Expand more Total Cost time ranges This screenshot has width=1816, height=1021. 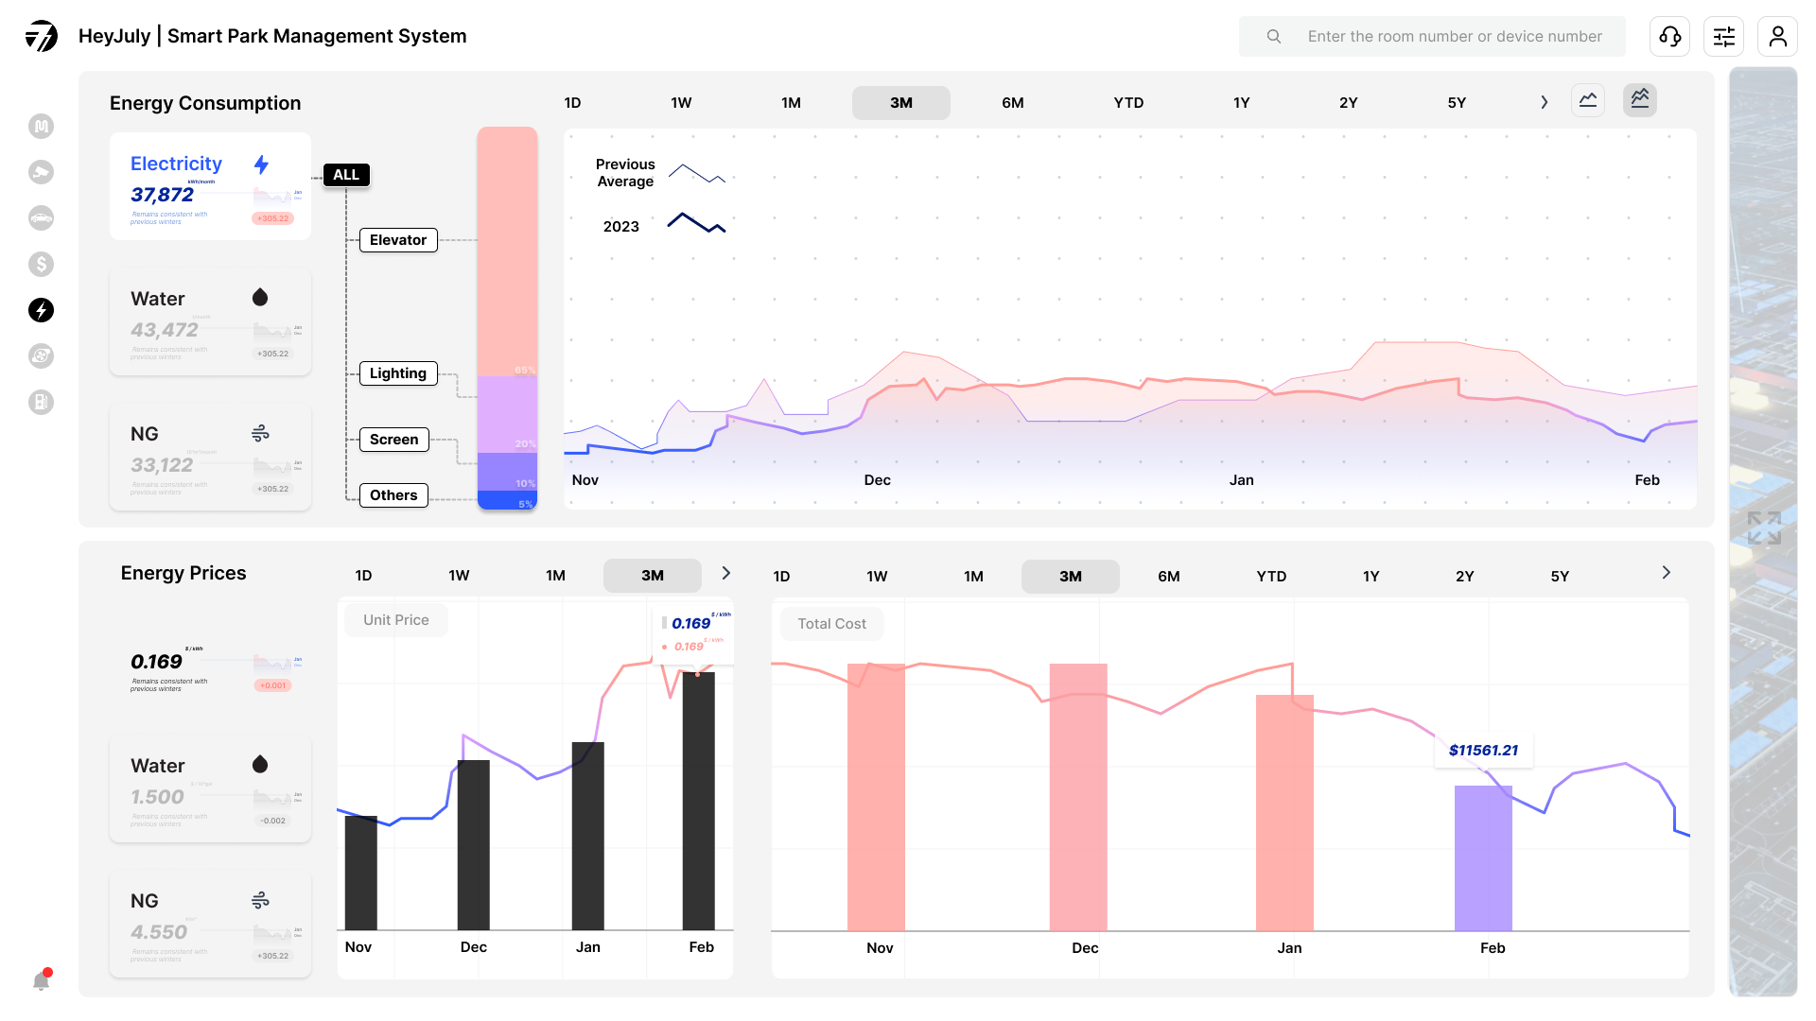pyautogui.click(x=1666, y=573)
